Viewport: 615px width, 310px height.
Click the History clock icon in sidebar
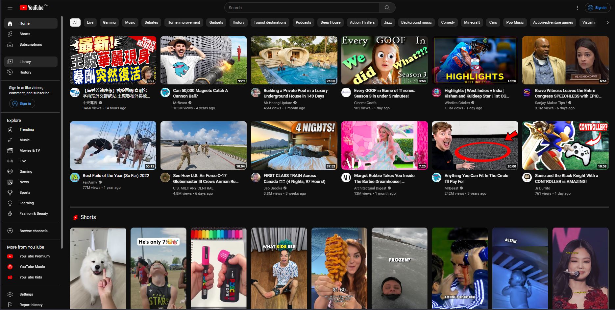10,72
